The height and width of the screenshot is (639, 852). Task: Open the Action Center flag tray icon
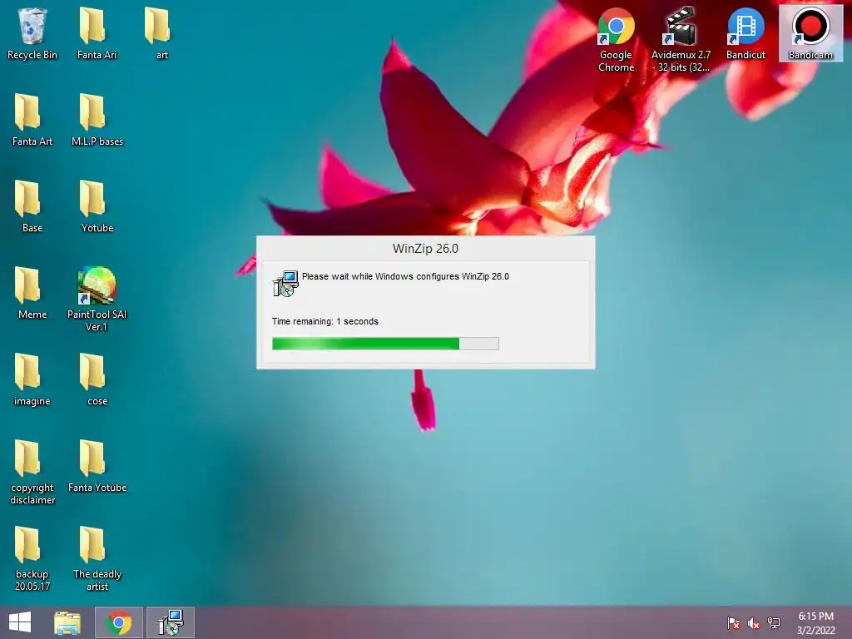733,623
